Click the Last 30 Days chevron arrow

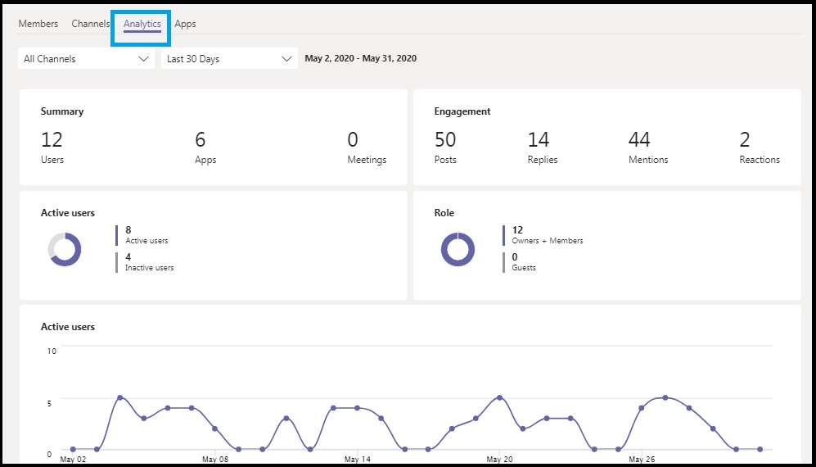[x=286, y=59]
